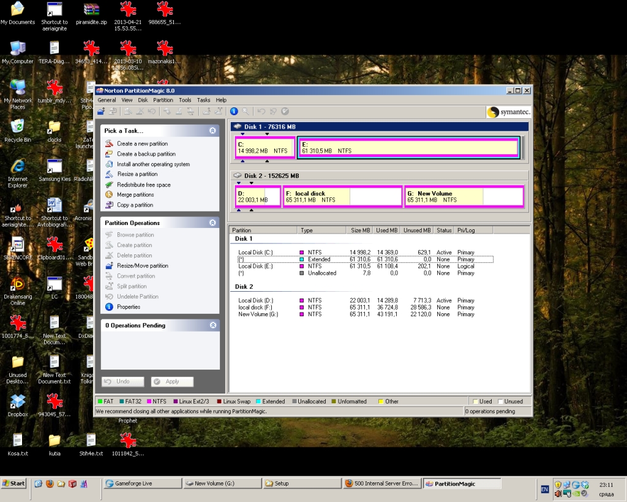Open the Partition menu
The image size is (627, 502).
pos(163,100)
